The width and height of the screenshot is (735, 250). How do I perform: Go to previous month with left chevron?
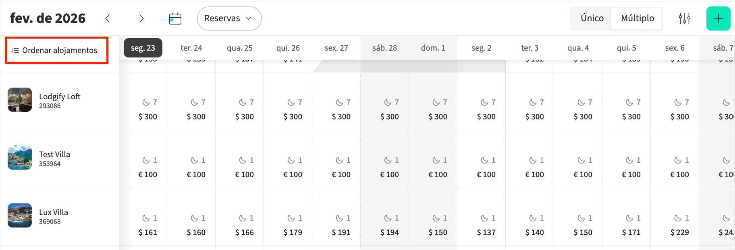point(108,18)
